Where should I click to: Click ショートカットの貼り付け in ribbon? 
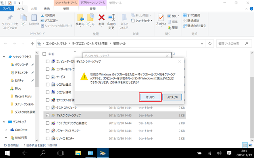pyautogui.click(x=56, y=26)
